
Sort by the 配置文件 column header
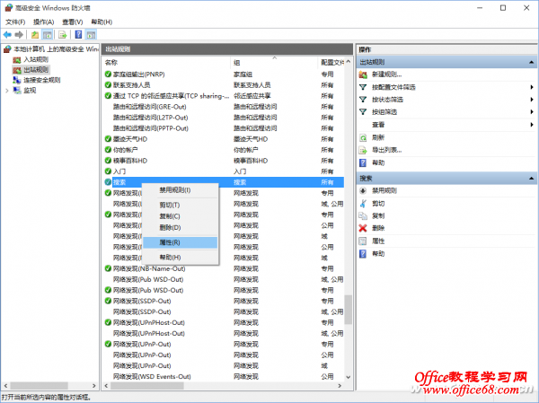(x=332, y=63)
